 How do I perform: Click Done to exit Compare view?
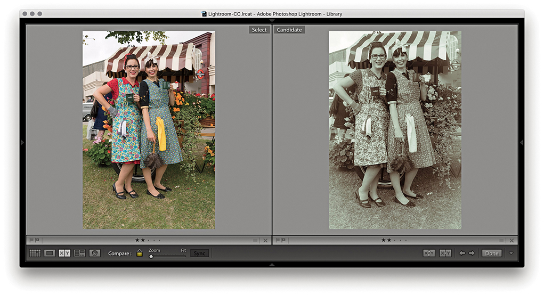click(x=491, y=253)
